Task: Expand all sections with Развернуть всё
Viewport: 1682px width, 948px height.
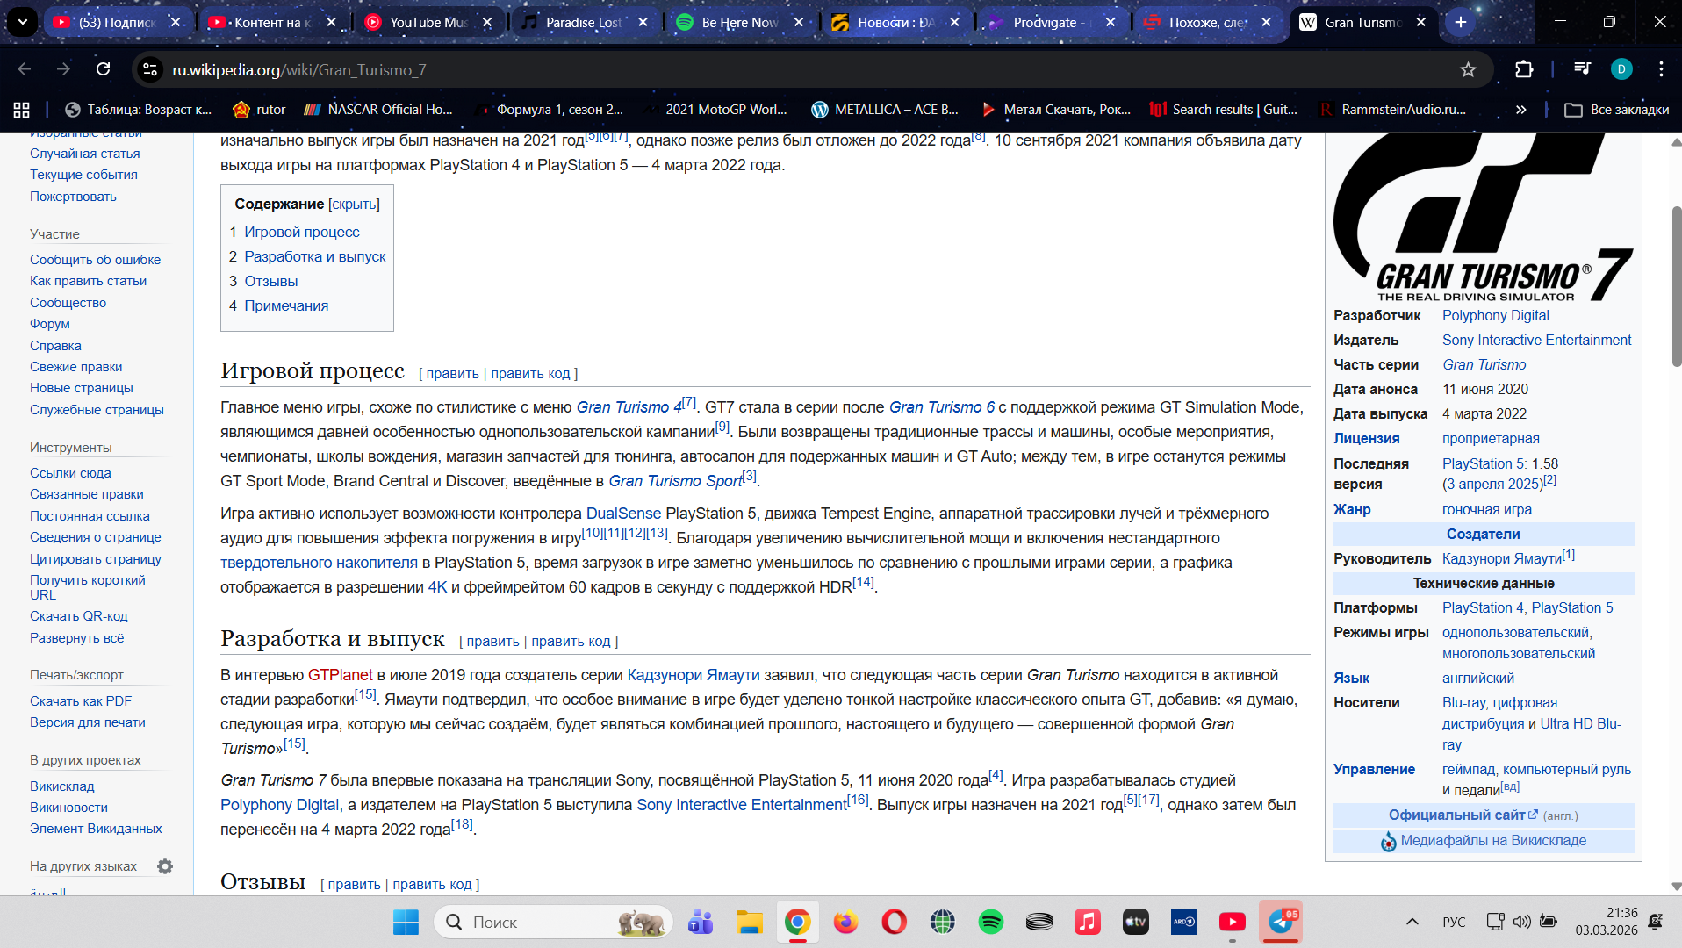Action: click(76, 638)
